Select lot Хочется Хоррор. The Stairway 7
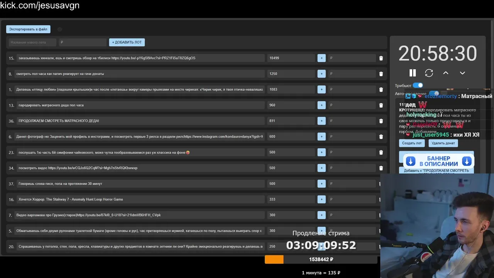Screen dimensions: 494x278 [x=140, y=199]
